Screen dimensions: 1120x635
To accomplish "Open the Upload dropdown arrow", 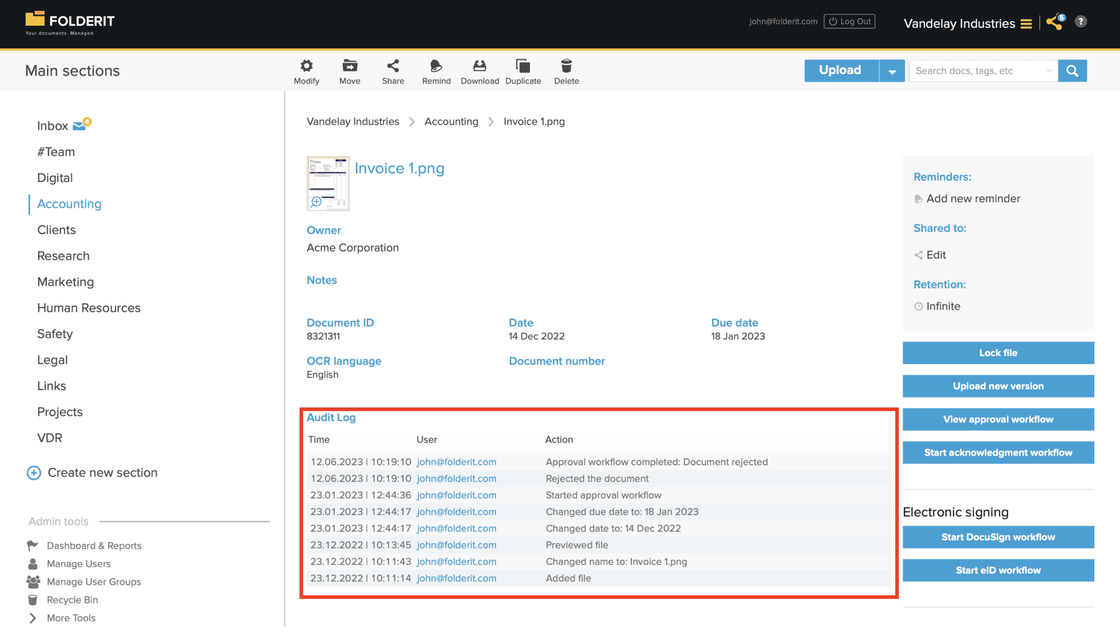I will tap(892, 71).
